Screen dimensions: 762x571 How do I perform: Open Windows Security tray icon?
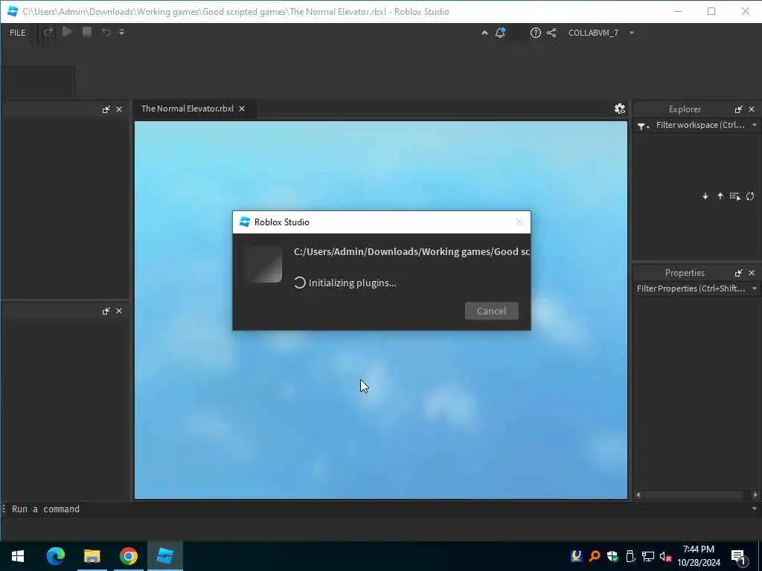(x=612, y=556)
